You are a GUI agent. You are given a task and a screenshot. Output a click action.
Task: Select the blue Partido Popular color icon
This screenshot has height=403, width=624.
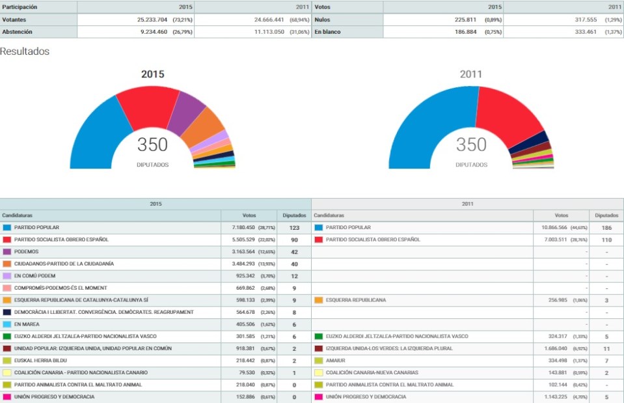pos(7,226)
